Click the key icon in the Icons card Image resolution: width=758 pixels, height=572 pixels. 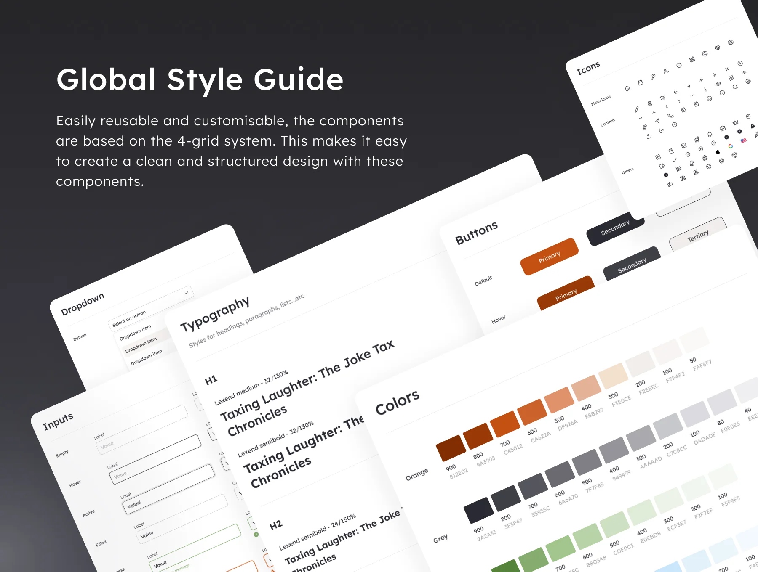click(653, 77)
